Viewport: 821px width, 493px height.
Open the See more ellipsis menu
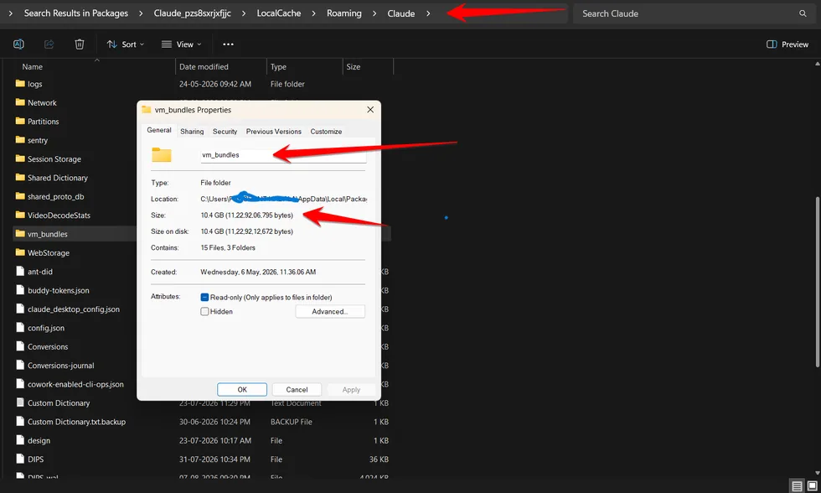pyautogui.click(x=228, y=44)
